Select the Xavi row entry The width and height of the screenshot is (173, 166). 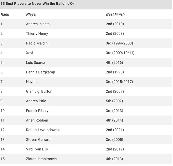point(30,53)
